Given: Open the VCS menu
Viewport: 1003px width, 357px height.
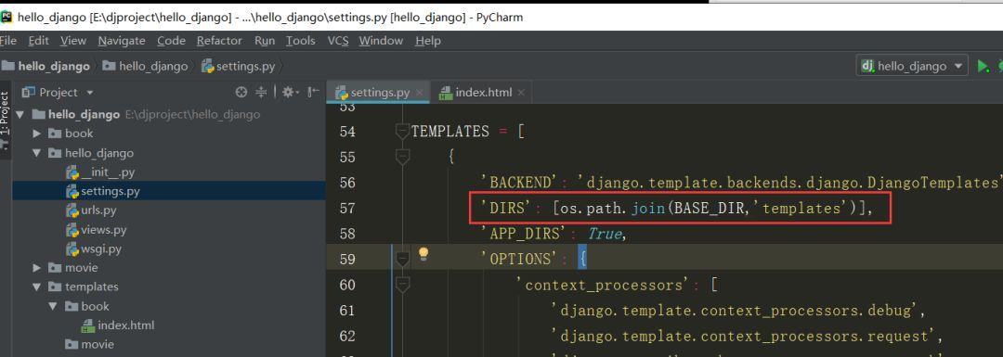Looking at the screenshot, I should click(338, 41).
